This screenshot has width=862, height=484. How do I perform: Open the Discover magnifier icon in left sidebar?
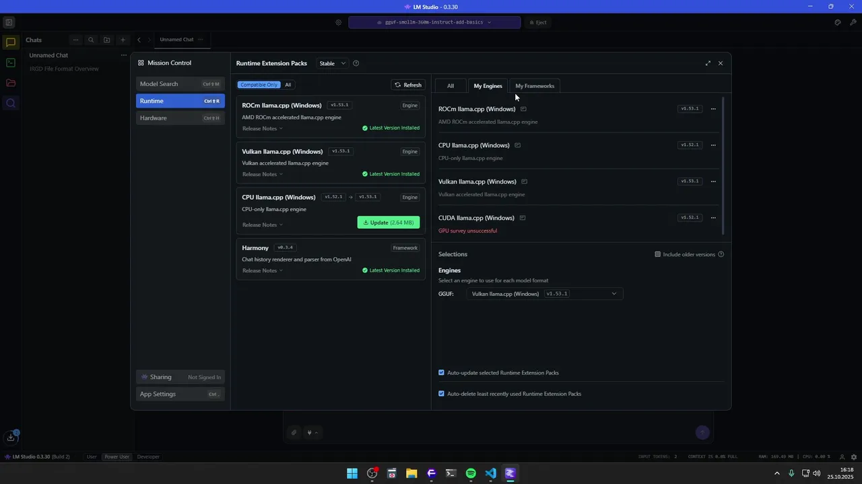10,103
